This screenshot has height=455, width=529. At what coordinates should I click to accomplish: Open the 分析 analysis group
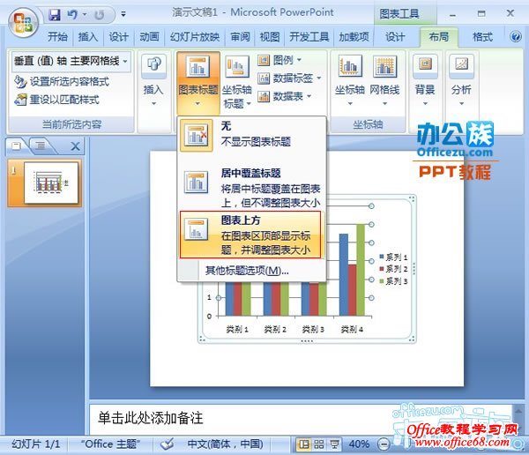(x=461, y=80)
